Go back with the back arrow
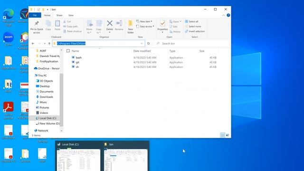 33,43
